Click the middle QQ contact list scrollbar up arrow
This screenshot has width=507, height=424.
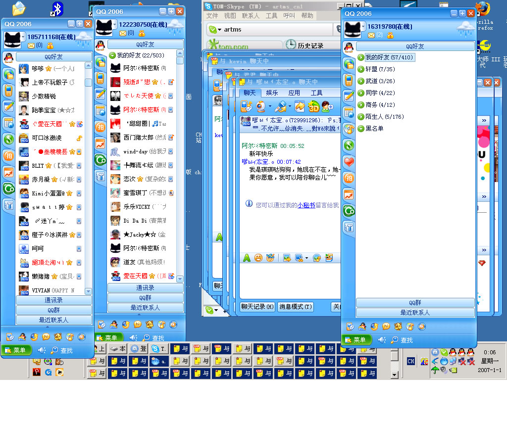click(x=180, y=53)
